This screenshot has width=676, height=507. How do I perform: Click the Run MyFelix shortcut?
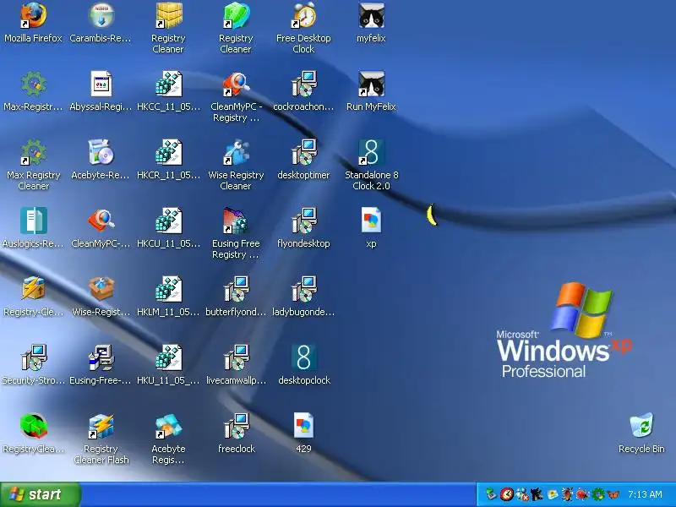371,84
